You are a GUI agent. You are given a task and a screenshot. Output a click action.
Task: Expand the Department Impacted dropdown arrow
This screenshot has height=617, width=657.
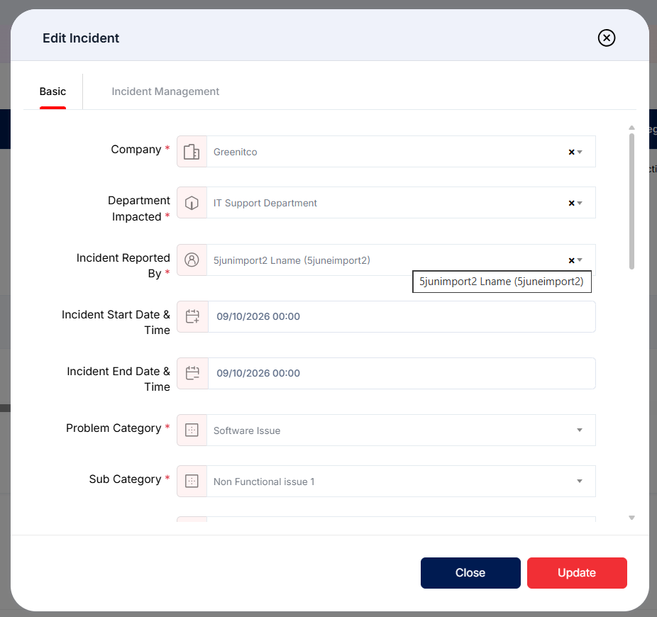pyautogui.click(x=580, y=203)
